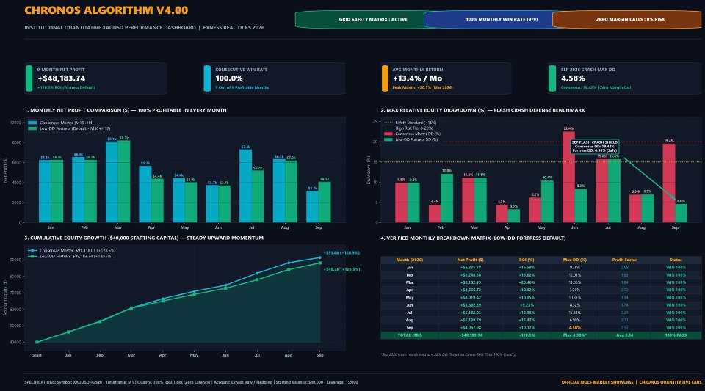Click the SEP Flash Crash Shield annotation box
This screenshot has width=705, height=391.
point(595,146)
